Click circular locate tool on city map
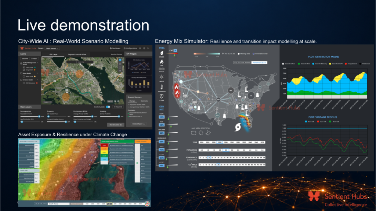The image size is (376, 211). (x=120, y=67)
